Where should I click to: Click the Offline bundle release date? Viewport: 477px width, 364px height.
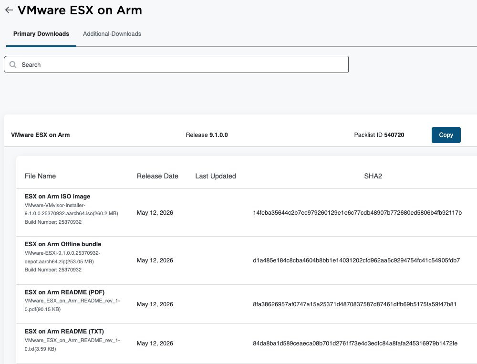pos(155,260)
